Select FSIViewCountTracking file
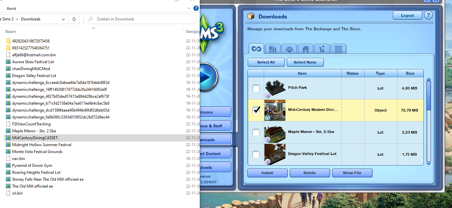This screenshot has width=452, height=208. tap(31, 124)
